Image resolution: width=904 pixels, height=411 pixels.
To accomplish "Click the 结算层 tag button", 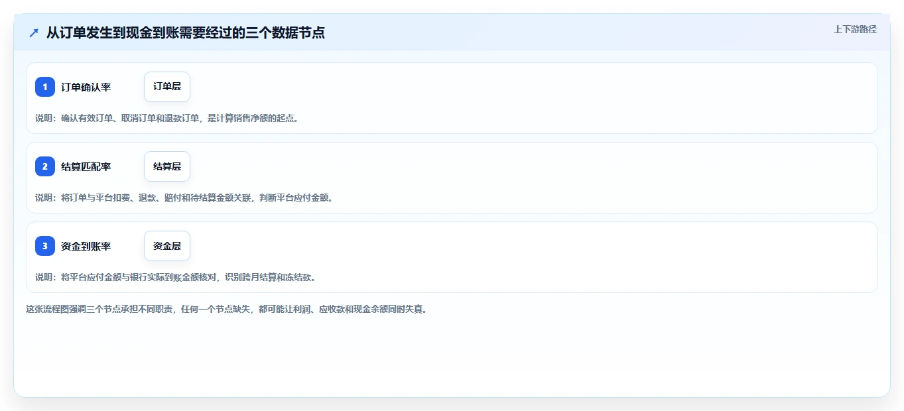I will [167, 166].
